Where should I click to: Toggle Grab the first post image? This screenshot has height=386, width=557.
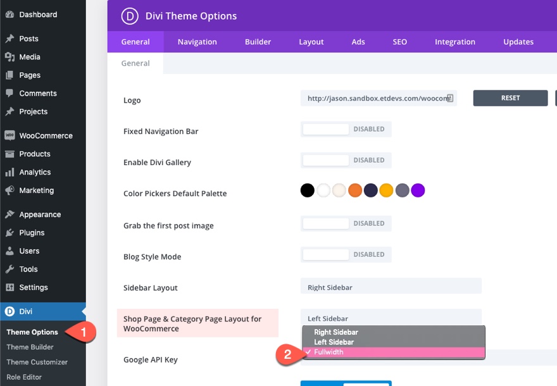(x=346, y=223)
